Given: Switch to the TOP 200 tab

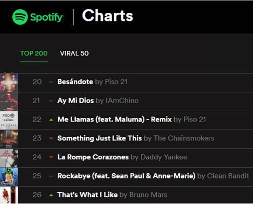Looking at the screenshot, I should tap(34, 53).
